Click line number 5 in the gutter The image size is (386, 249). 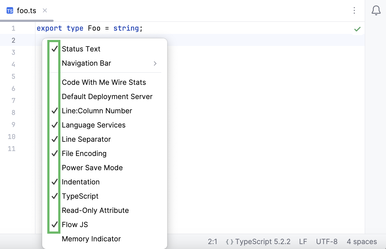coord(13,76)
